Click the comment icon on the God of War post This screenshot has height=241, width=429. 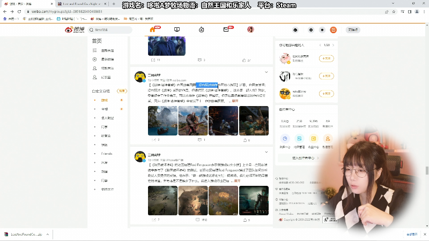[x=199, y=140]
